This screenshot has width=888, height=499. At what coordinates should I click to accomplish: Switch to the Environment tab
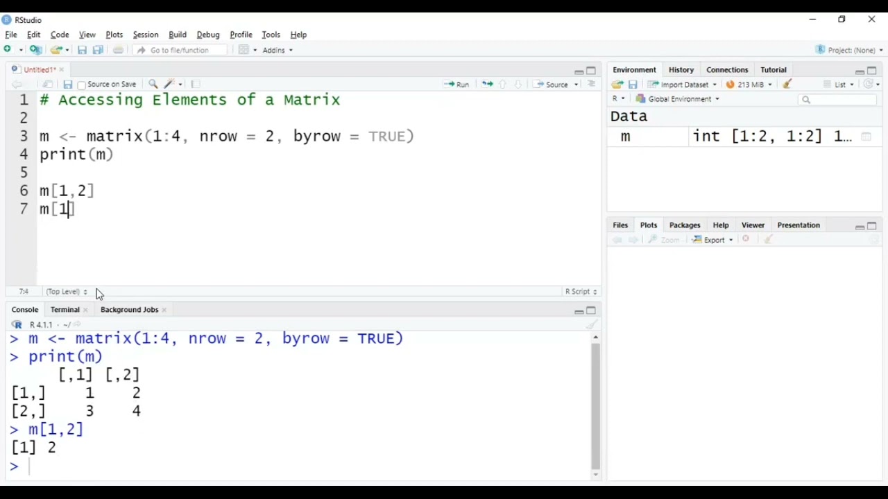[x=634, y=70]
